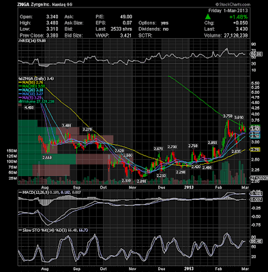Click the 90 RSI axis label

click(x=254, y=44)
